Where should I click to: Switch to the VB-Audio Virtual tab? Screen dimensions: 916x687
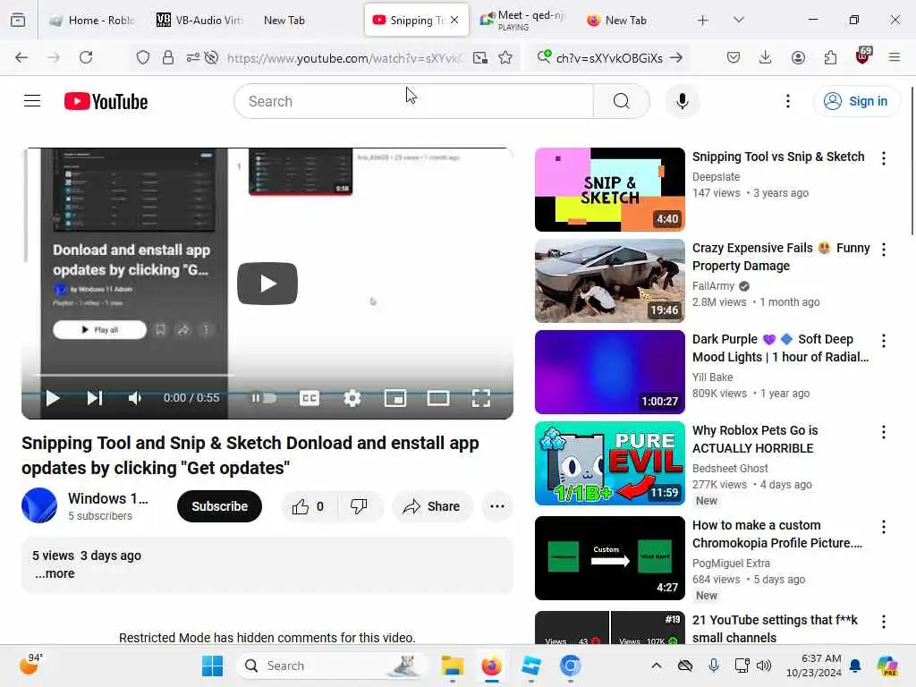point(199,21)
